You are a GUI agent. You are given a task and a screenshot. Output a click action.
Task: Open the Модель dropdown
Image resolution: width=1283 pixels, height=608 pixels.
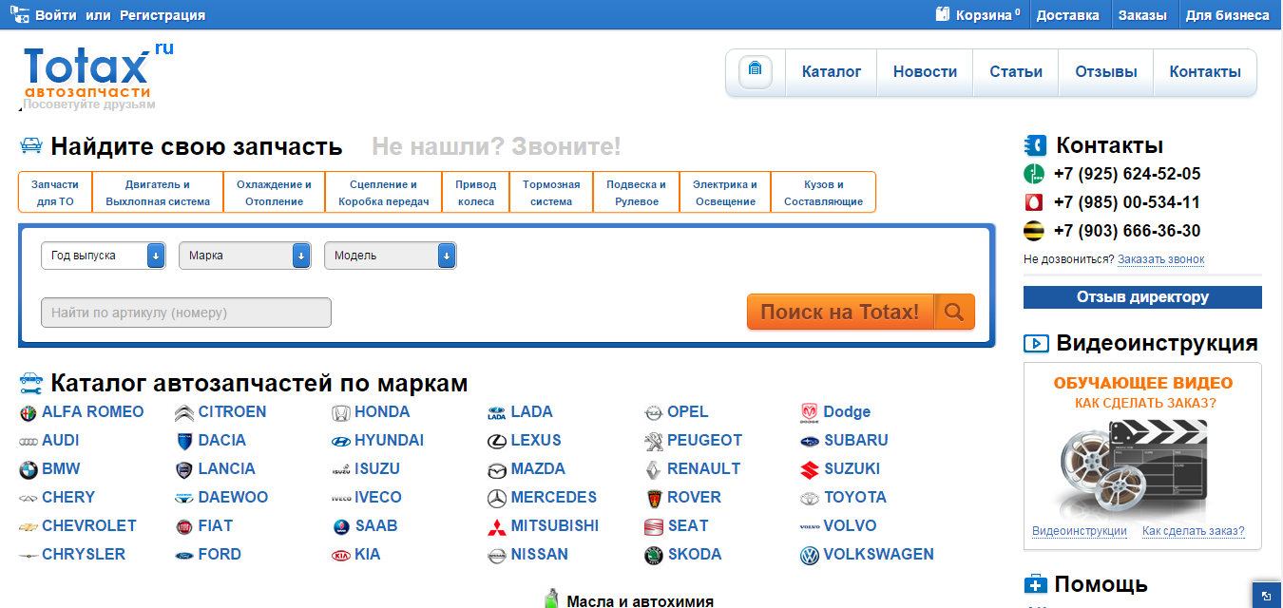(x=390, y=256)
